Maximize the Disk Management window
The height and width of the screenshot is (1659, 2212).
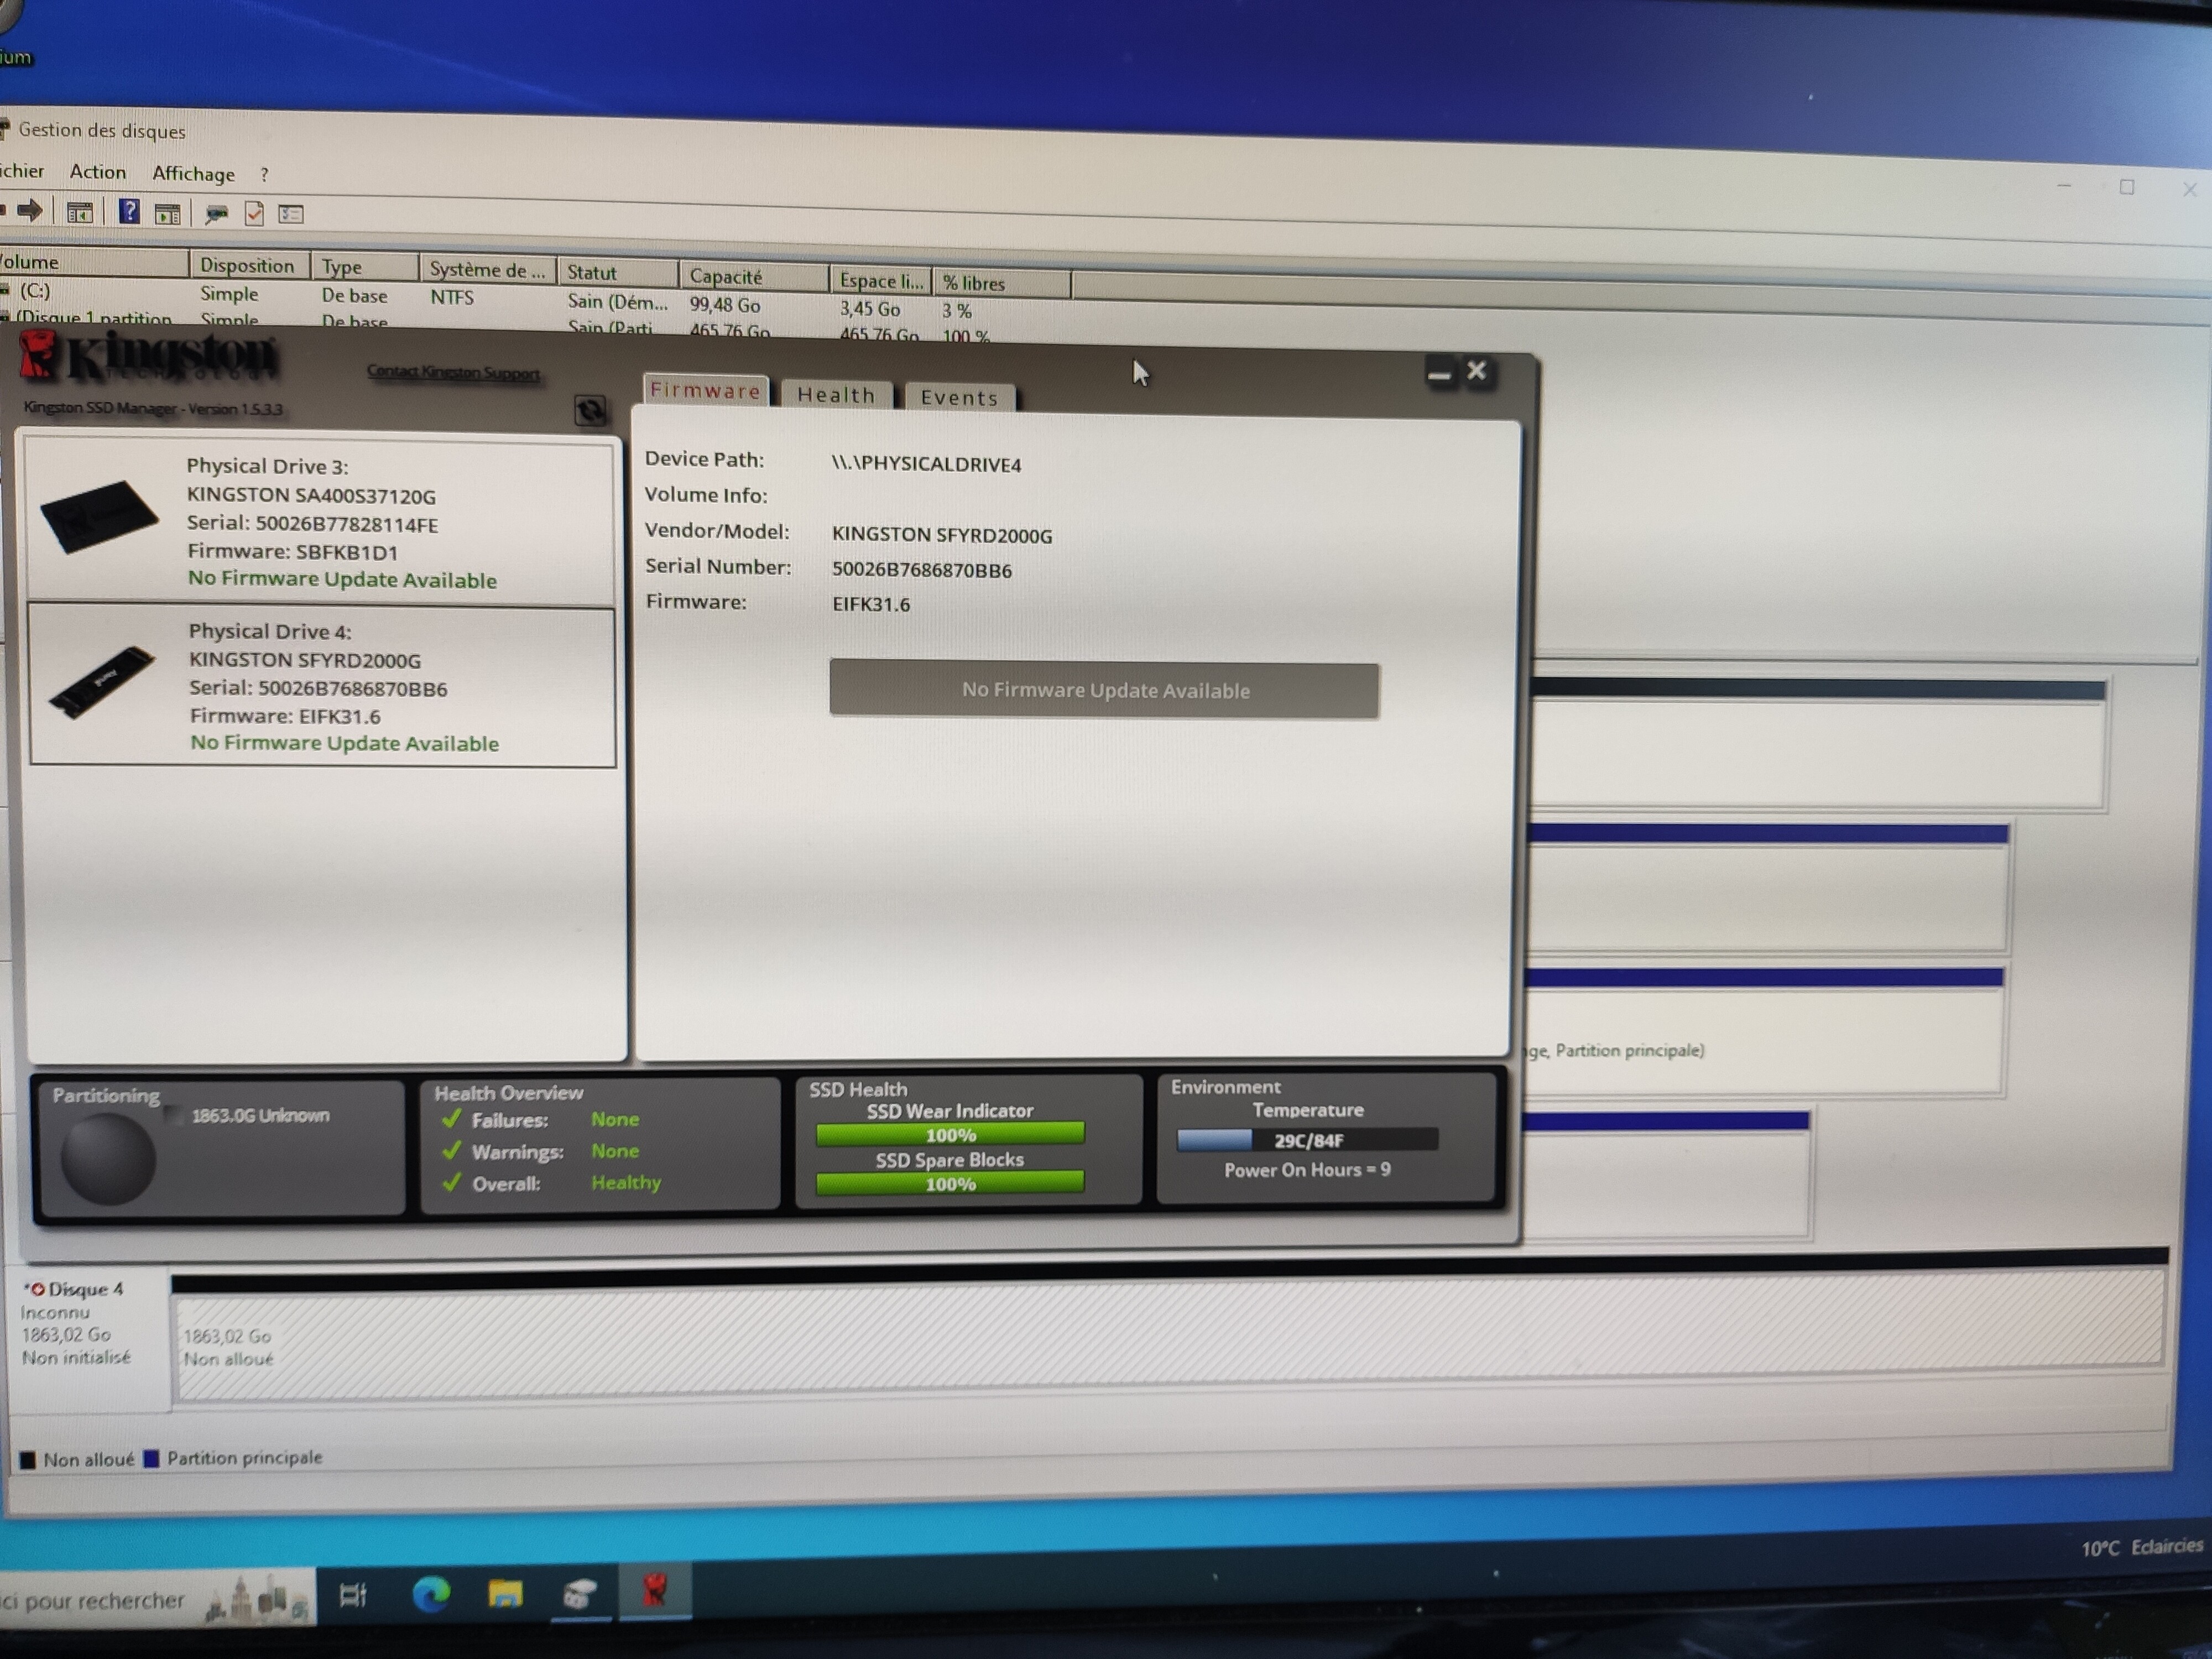click(x=2127, y=187)
